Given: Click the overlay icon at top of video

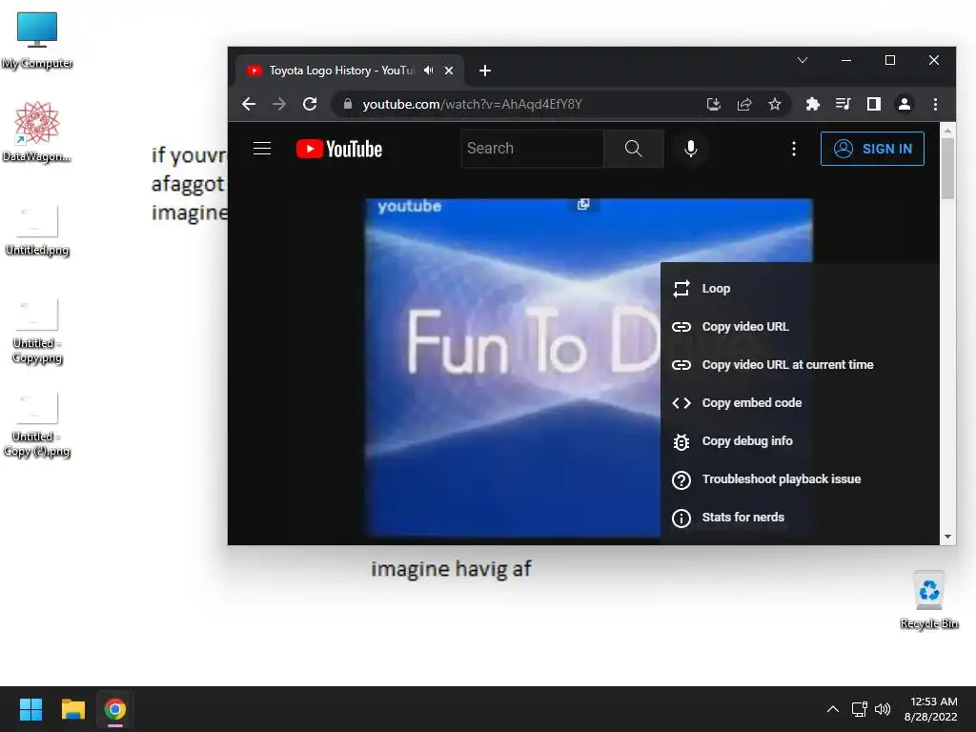Looking at the screenshot, I should 583,204.
